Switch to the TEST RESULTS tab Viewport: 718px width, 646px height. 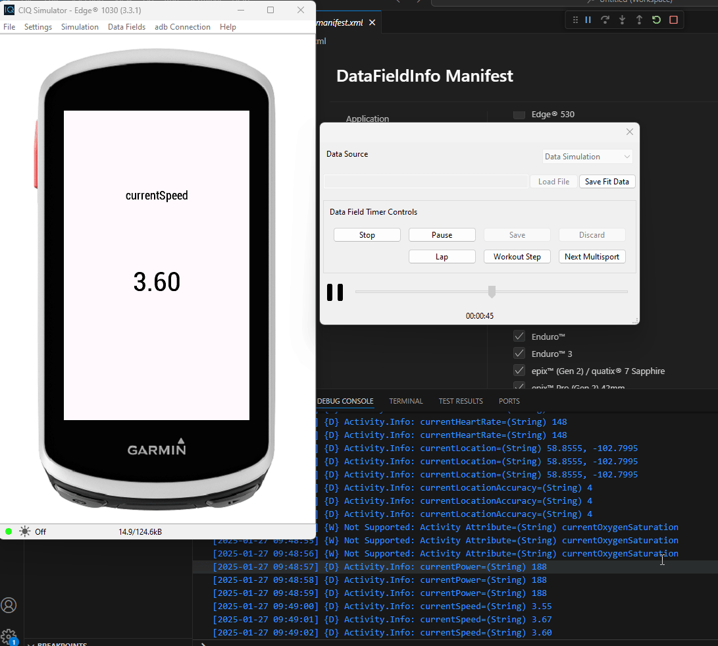(461, 401)
